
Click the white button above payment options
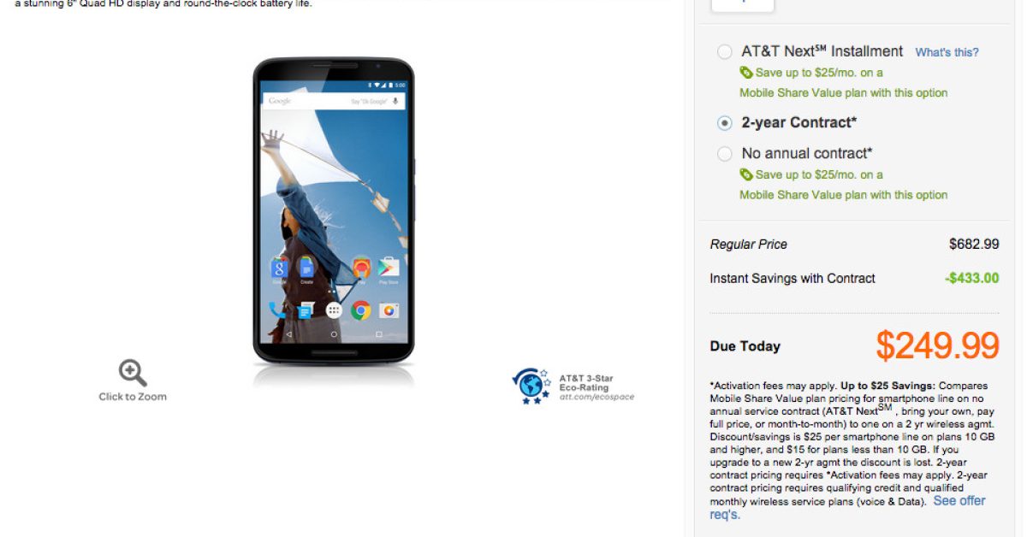pyautogui.click(x=743, y=4)
